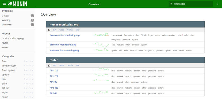Open opennet category in AP1-120 row
This screenshot has width=222, height=99.
click(x=137, y=71)
